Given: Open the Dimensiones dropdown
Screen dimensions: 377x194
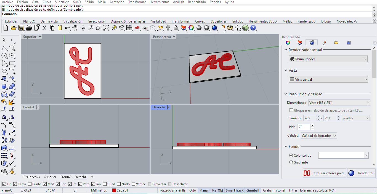Looking at the screenshot, I should (x=339, y=103).
